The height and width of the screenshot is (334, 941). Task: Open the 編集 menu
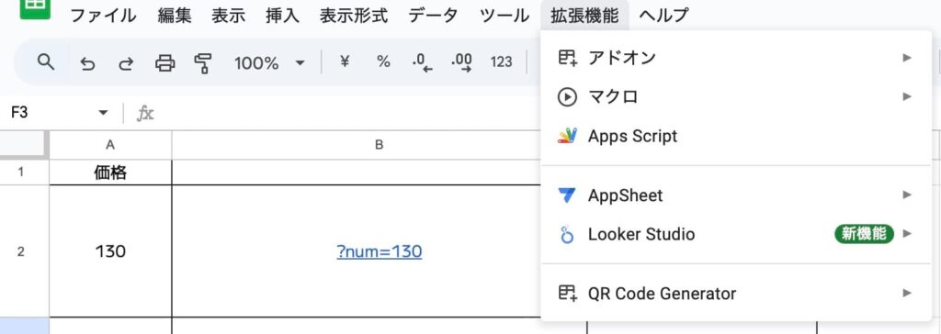[x=175, y=16]
